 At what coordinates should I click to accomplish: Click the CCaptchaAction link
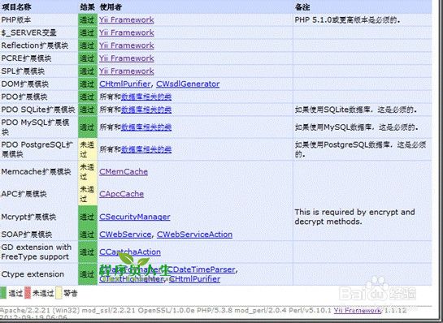pyautogui.click(x=130, y=252)
